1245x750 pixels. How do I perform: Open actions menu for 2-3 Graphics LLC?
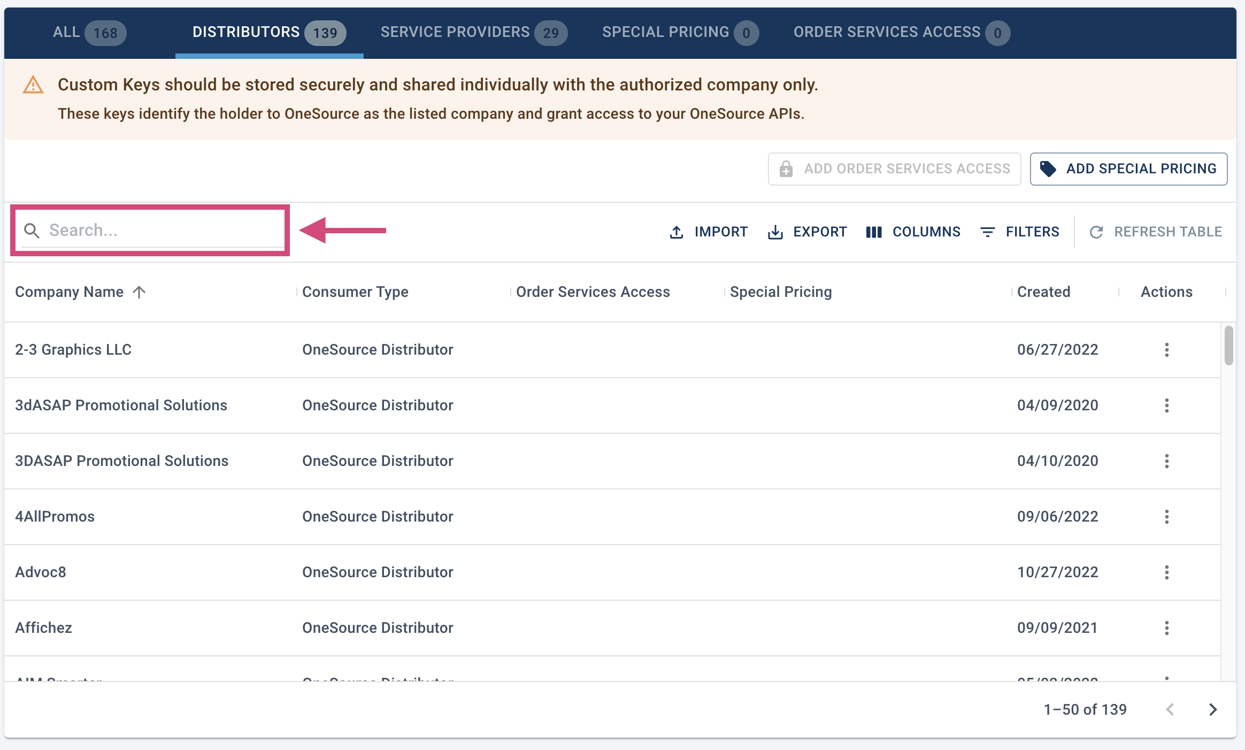click(1166, 350)
